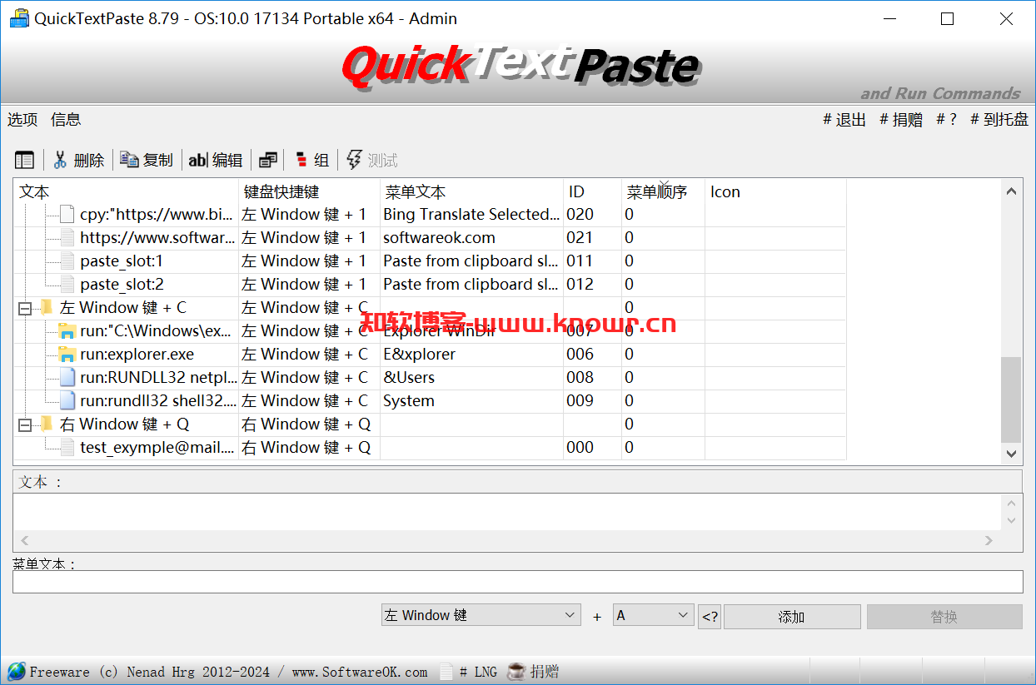
Task: Click the # LNG language link
Action: click(x=478, y=673)
